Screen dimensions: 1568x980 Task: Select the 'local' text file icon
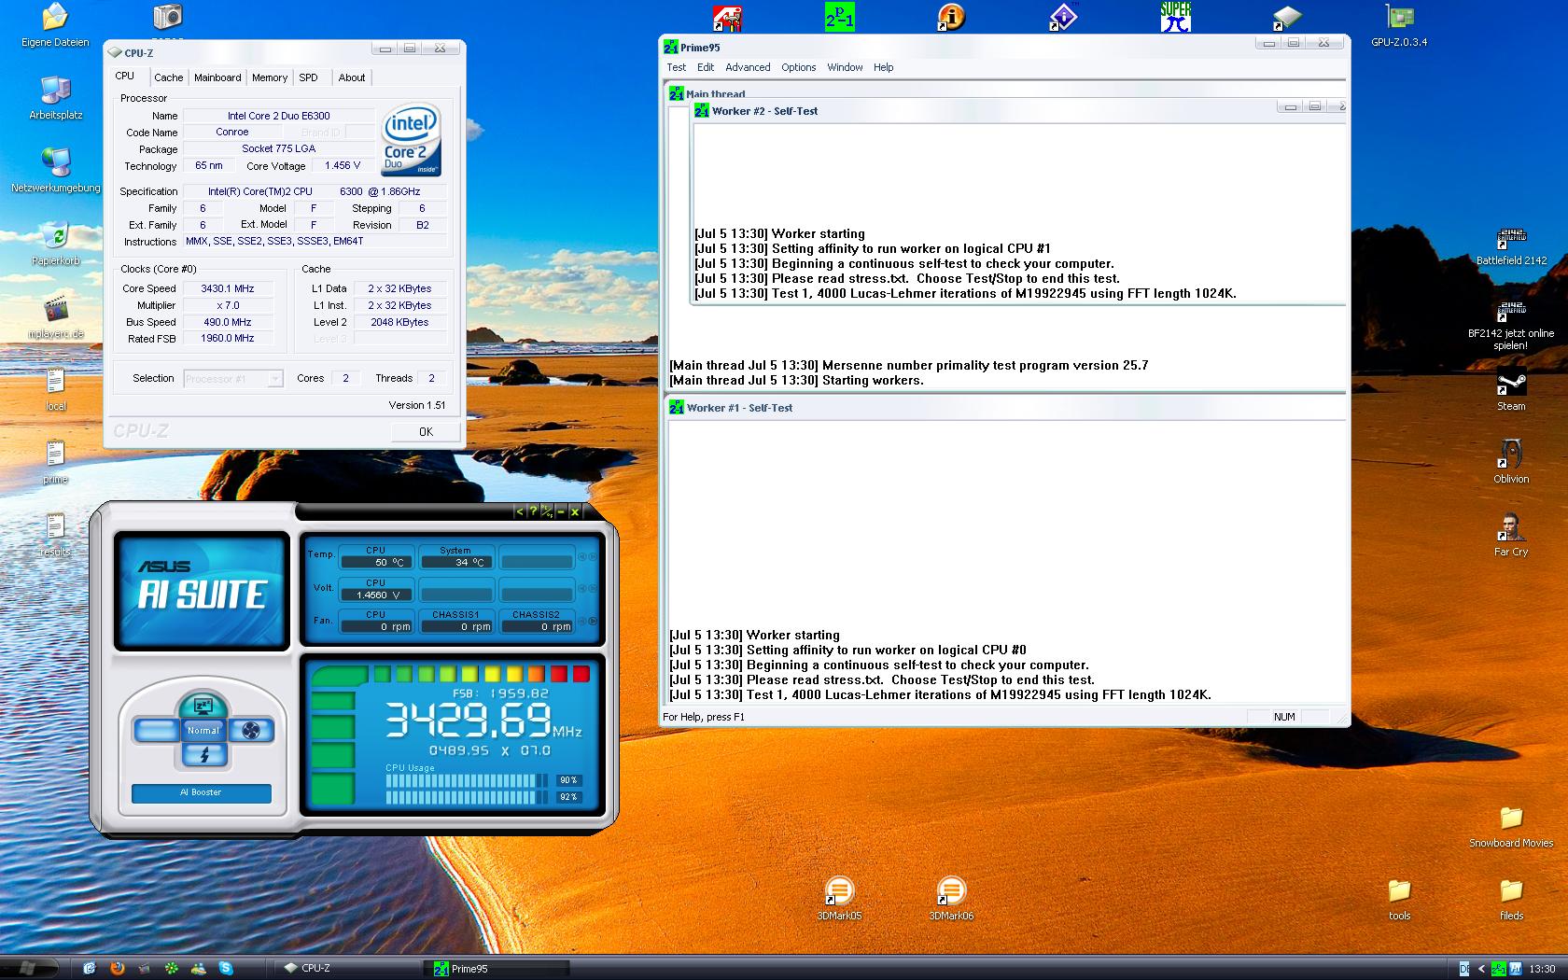(55, 389)
